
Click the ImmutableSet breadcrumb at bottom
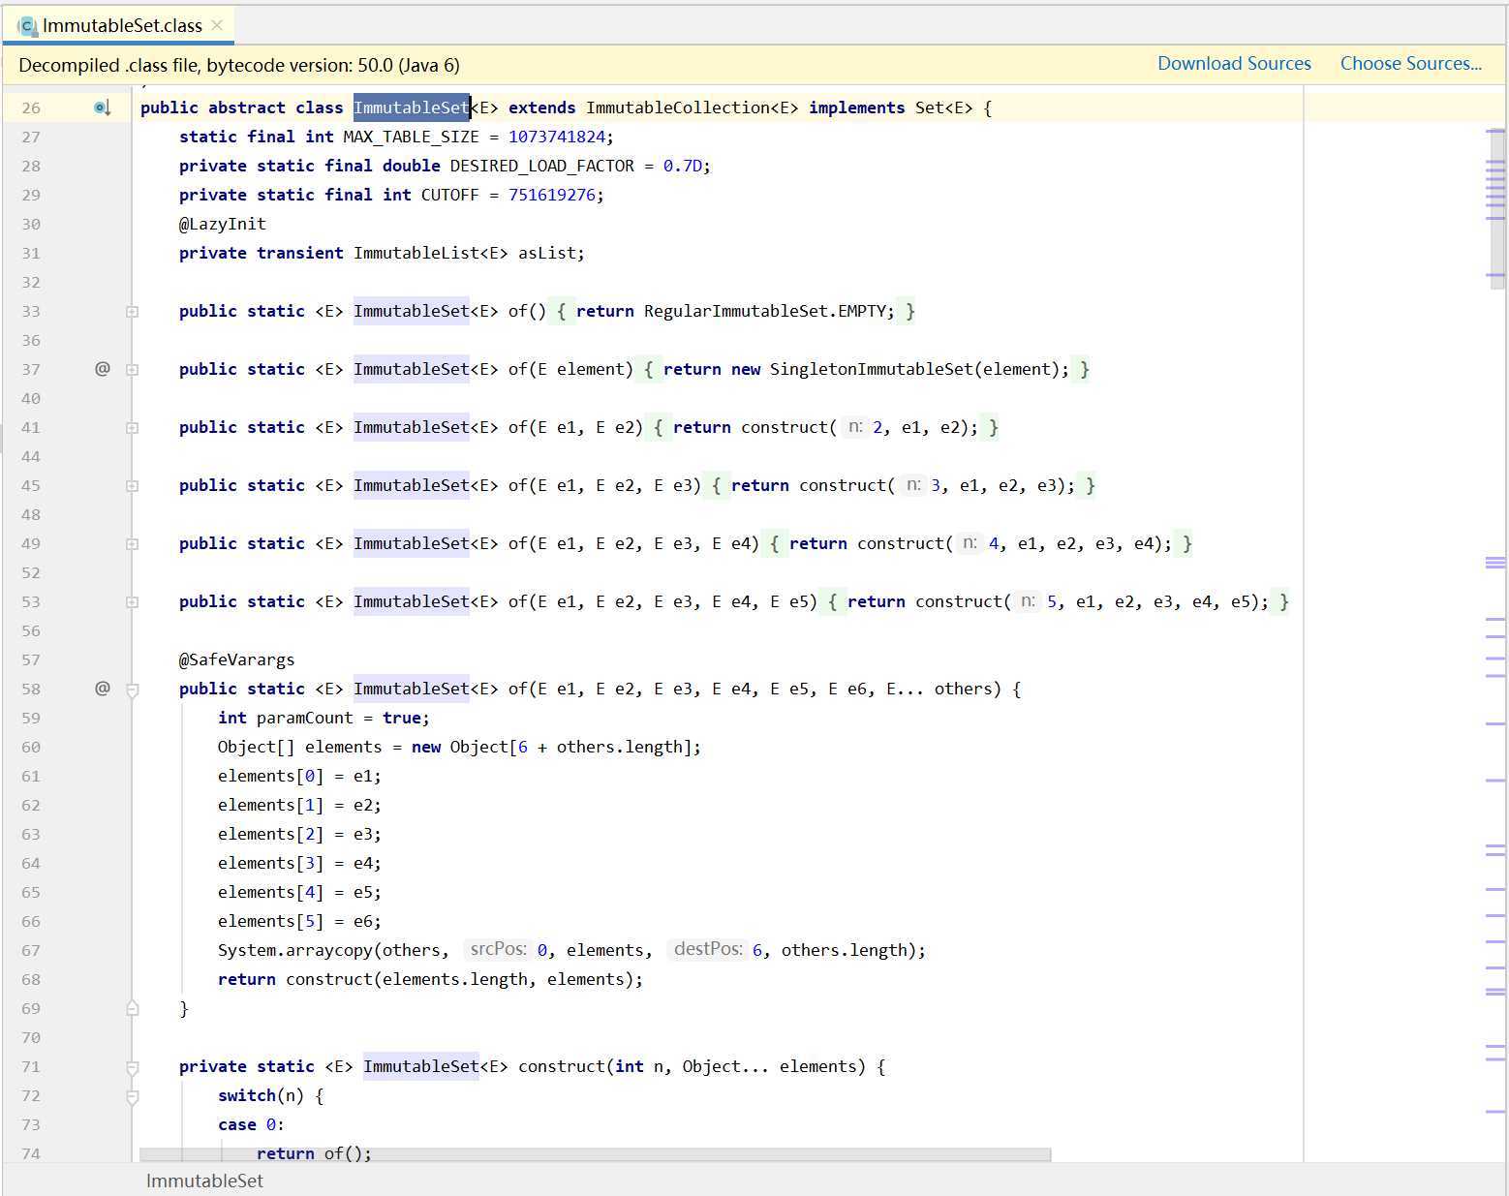204,1181
